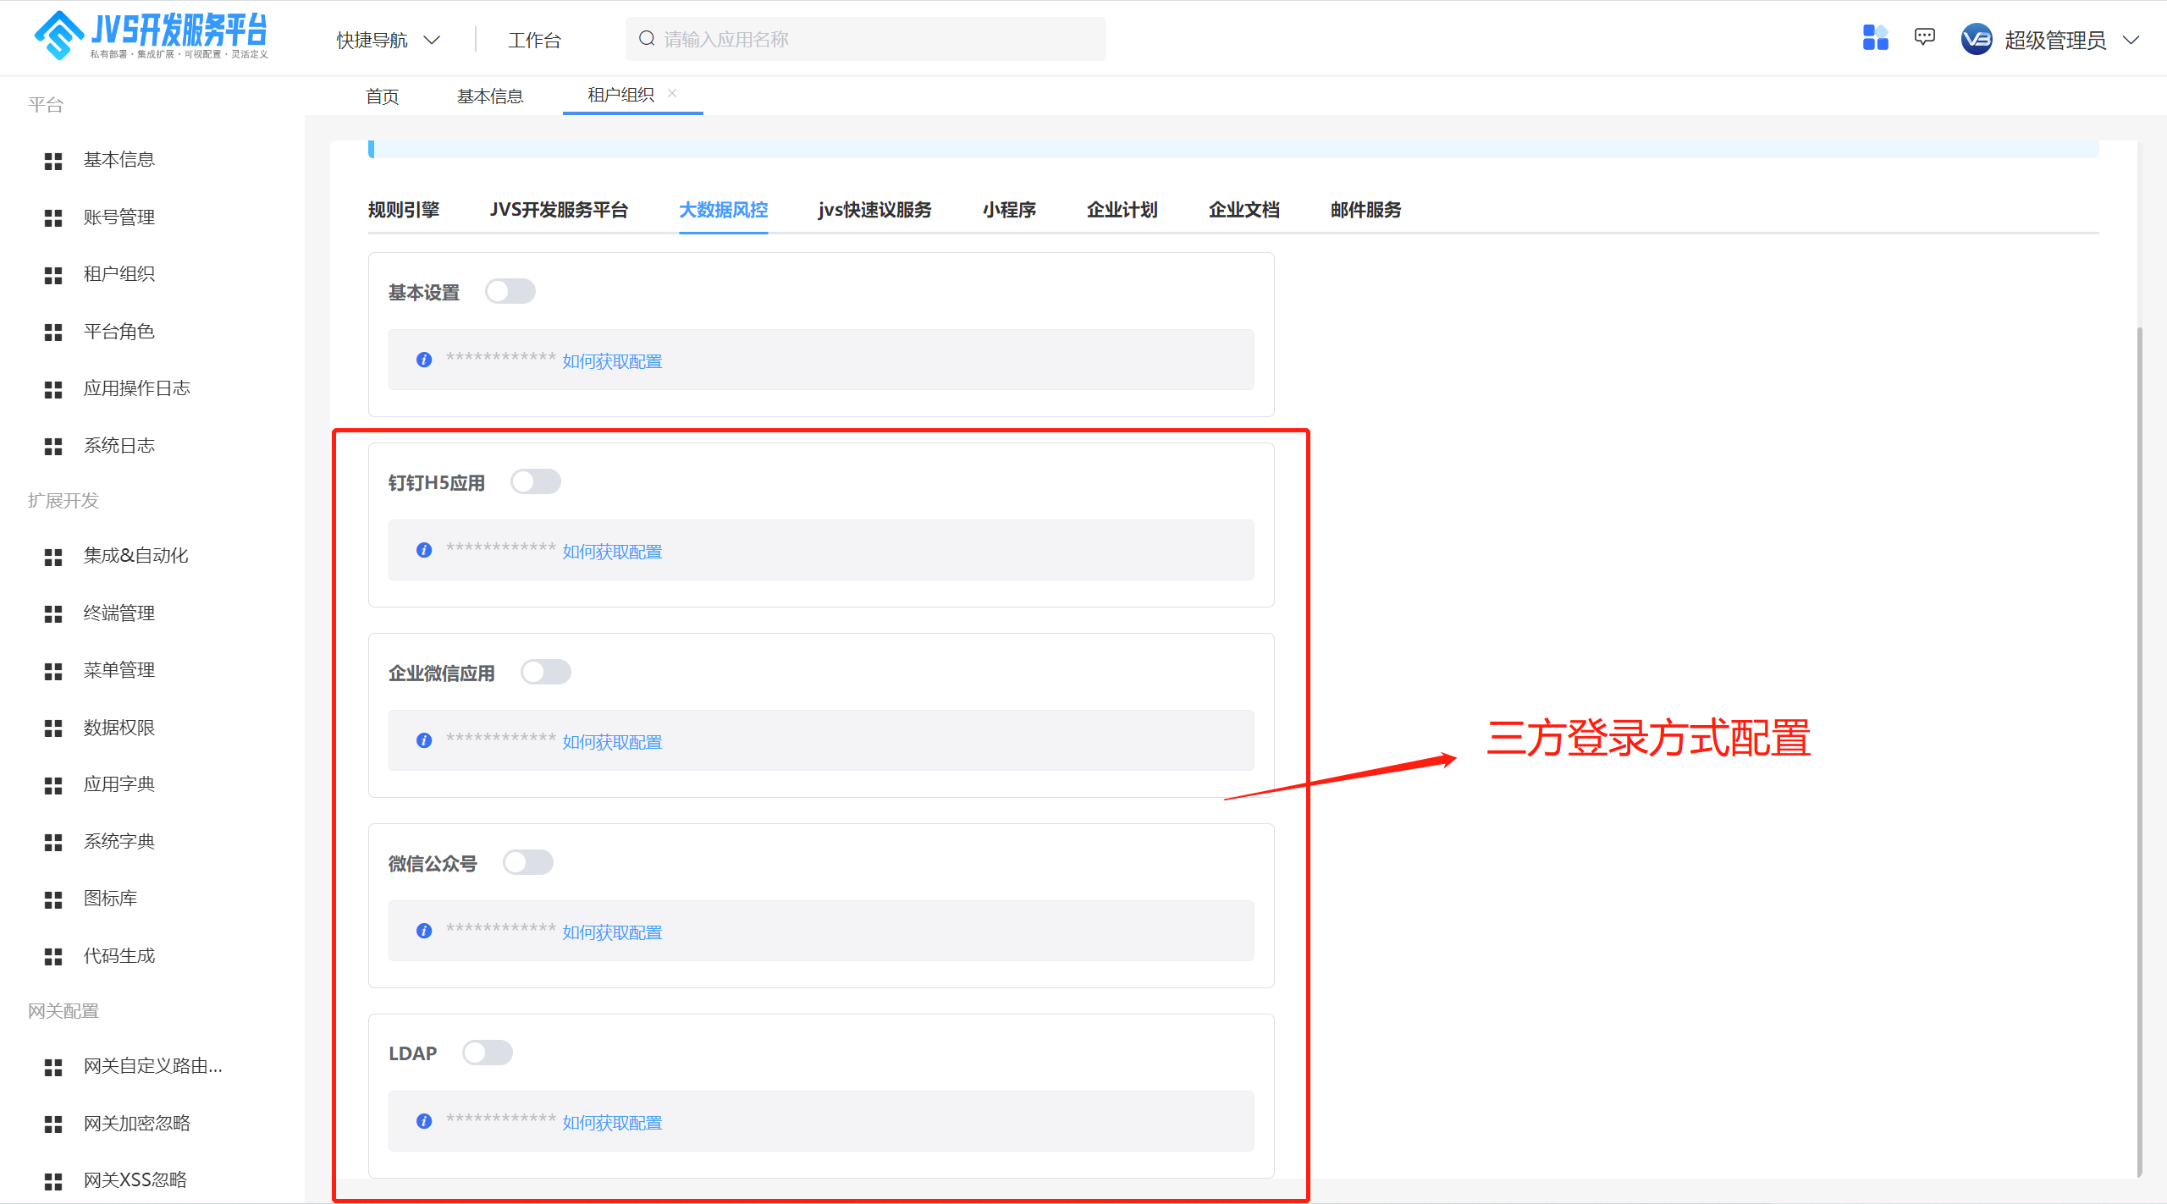The image size is (2167, 1204).
Task: Click grid icon beside 网关自定义路由
Action: 53,1067
